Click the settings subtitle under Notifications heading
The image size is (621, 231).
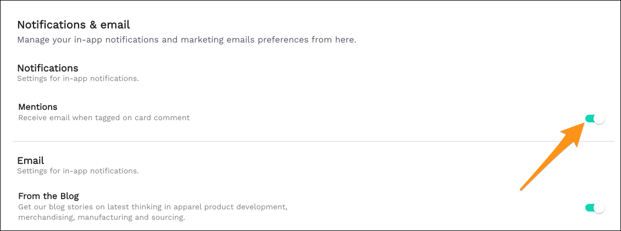pyautogui.click(x=77, y=78)
